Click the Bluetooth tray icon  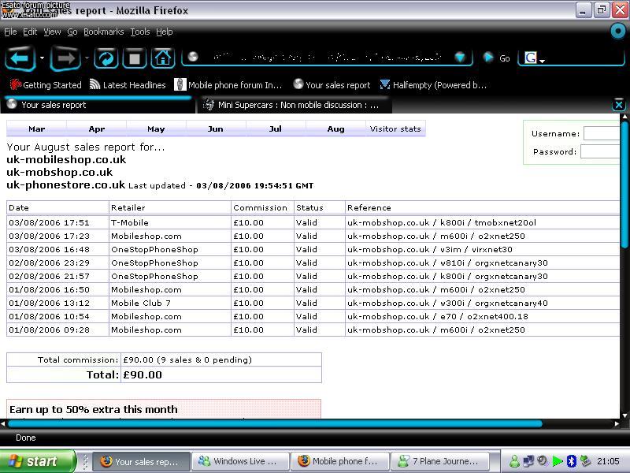[572, 461]
